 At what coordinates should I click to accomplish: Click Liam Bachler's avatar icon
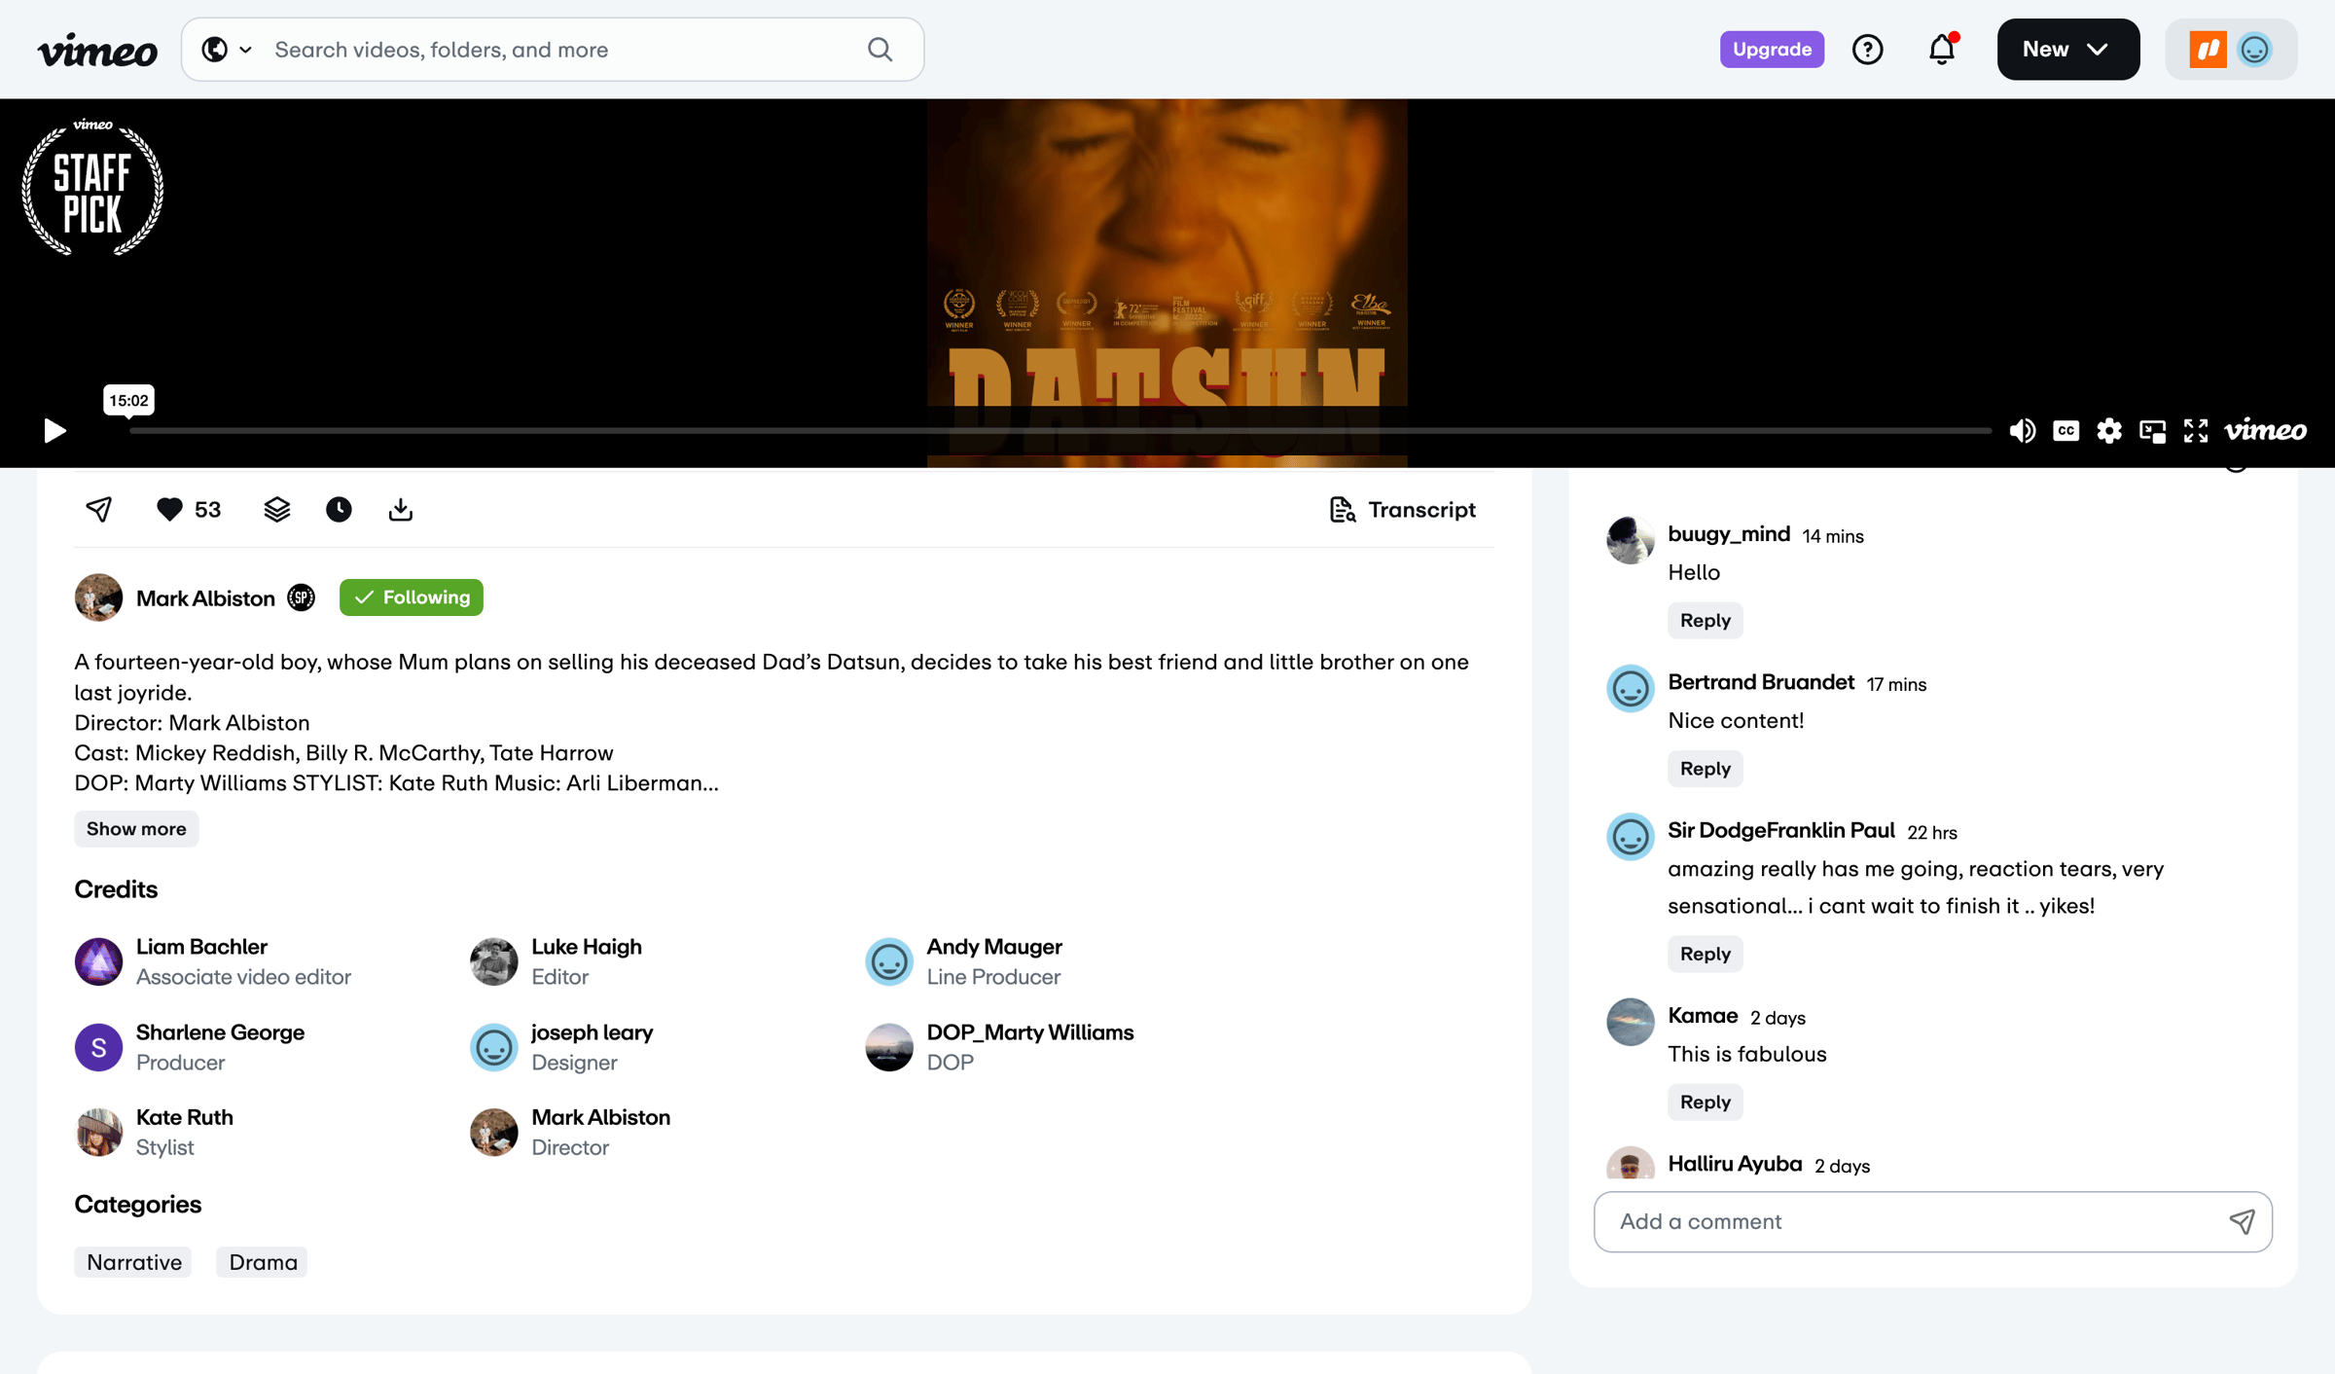98,961
